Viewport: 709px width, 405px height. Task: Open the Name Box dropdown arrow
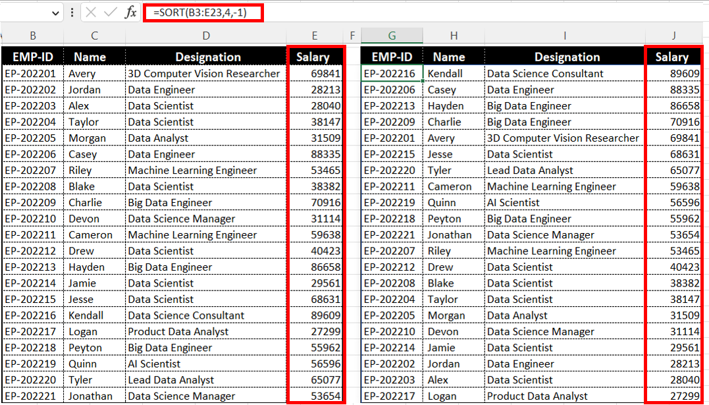tap(55, 13)
